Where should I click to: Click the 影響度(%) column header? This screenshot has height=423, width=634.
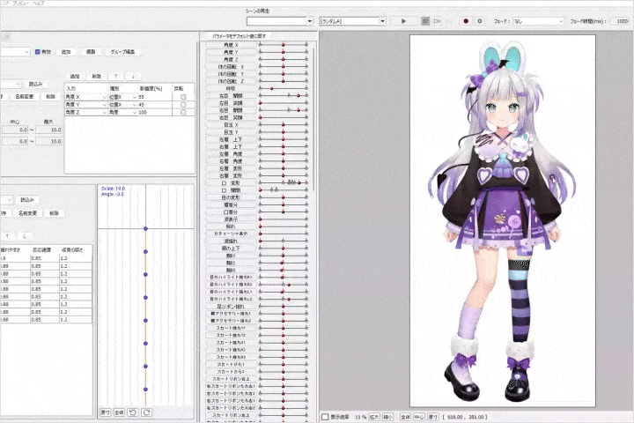pos(151,88)
